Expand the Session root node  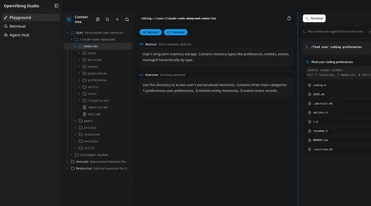(67, 162)
